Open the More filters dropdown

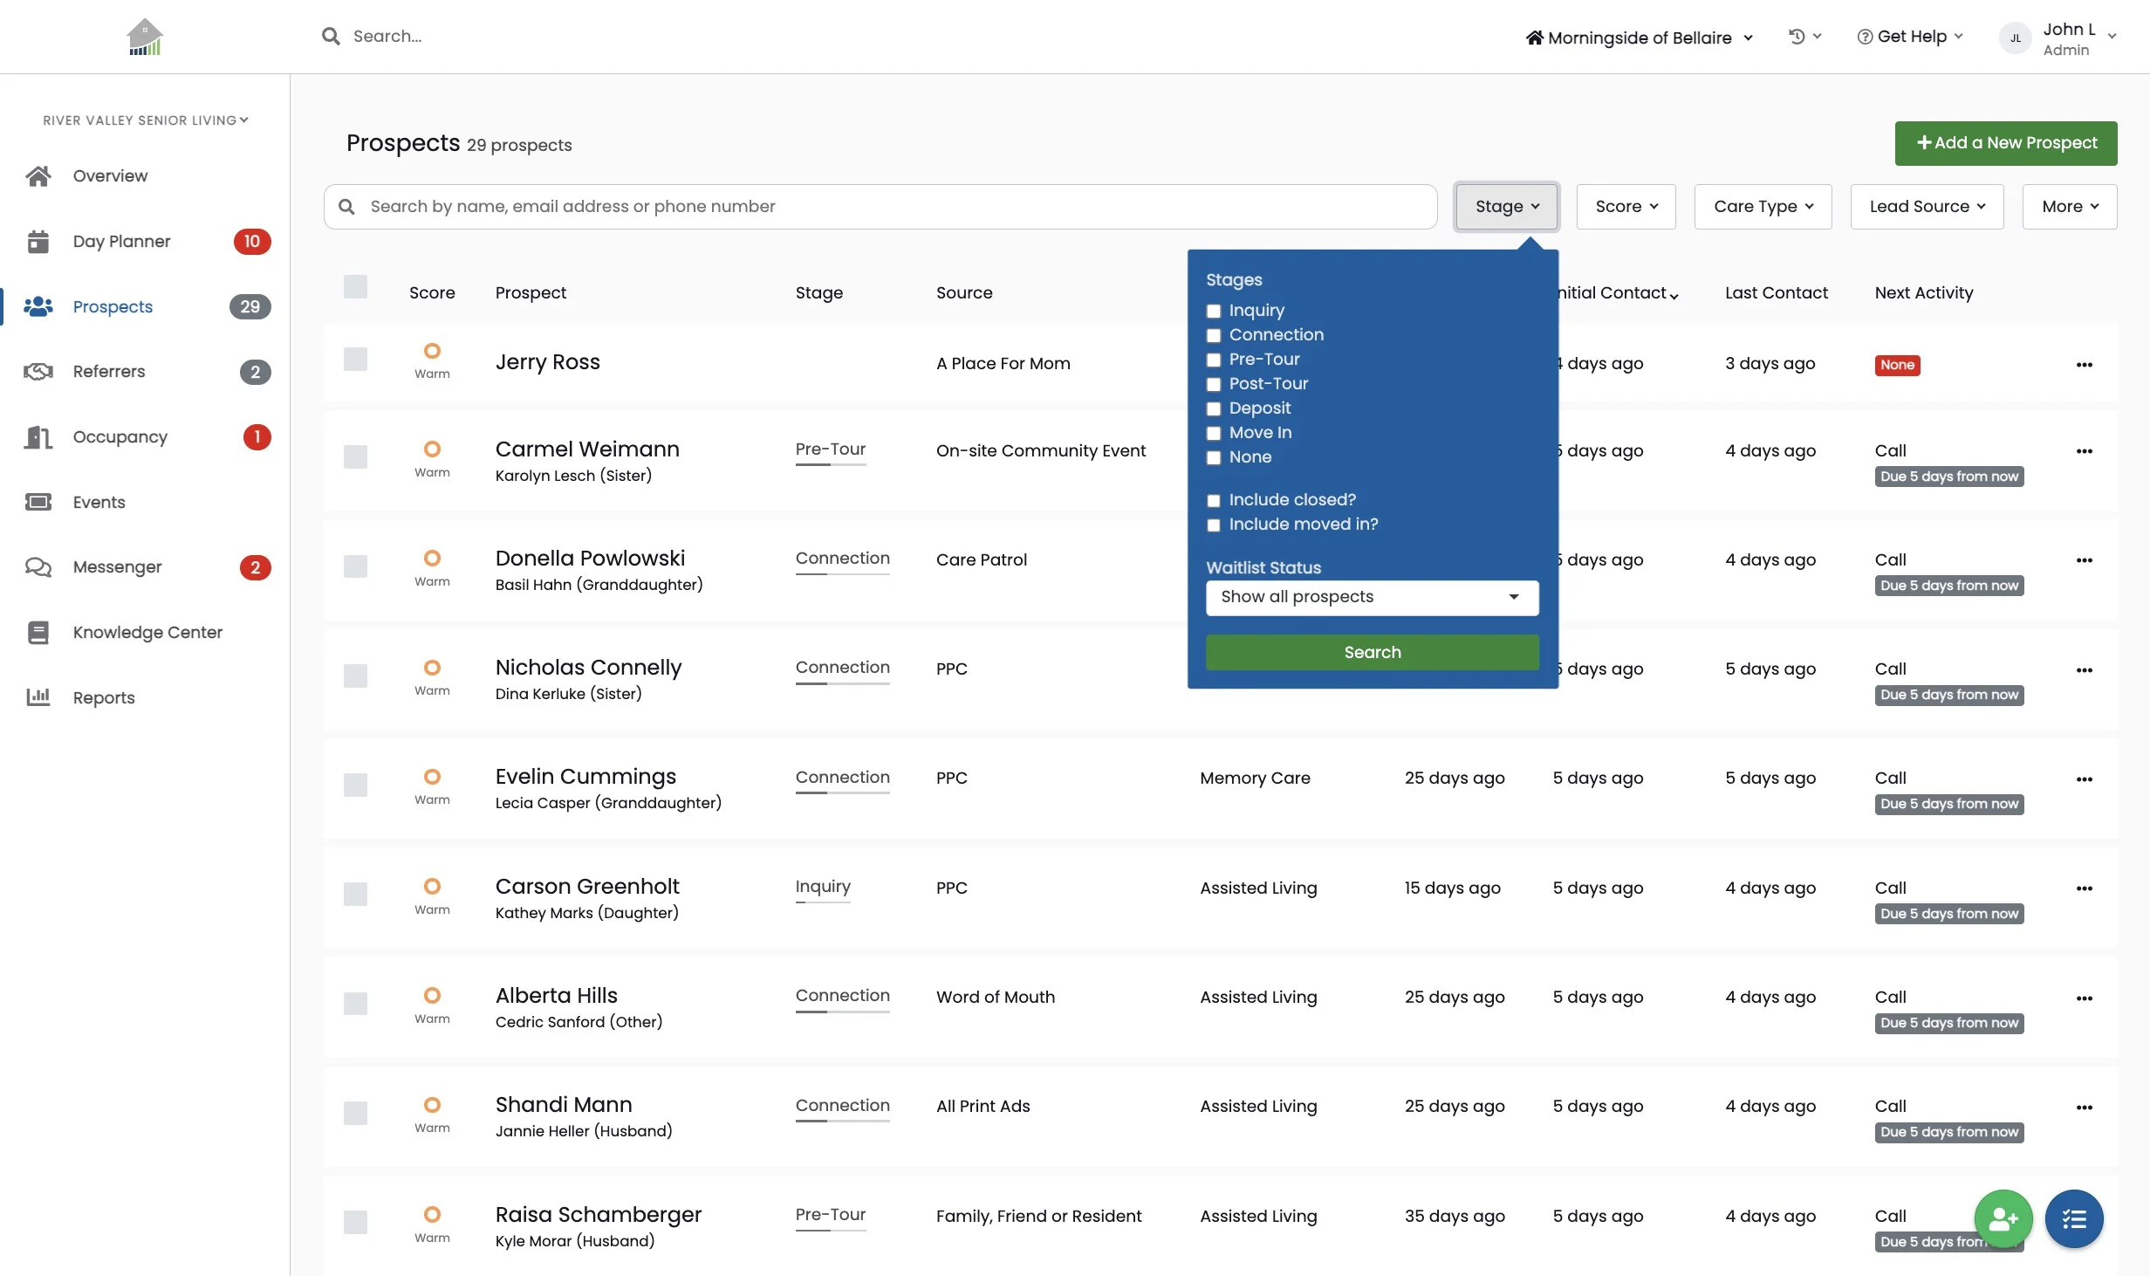click(x=2070, y=207)
